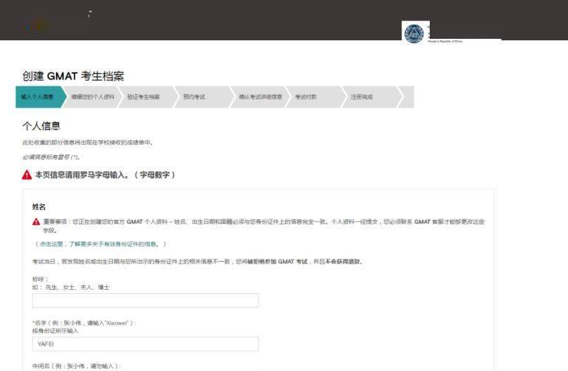Click the round blue emblem logo in header

point(414,33)
